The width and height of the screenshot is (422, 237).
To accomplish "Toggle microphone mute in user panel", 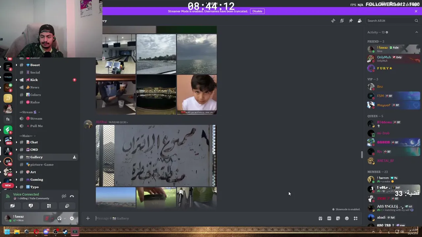I will click(47, 219).
